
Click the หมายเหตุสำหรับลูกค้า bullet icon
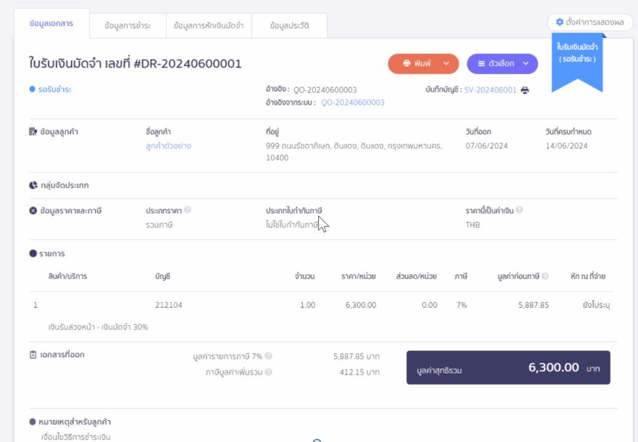(32, 421)
